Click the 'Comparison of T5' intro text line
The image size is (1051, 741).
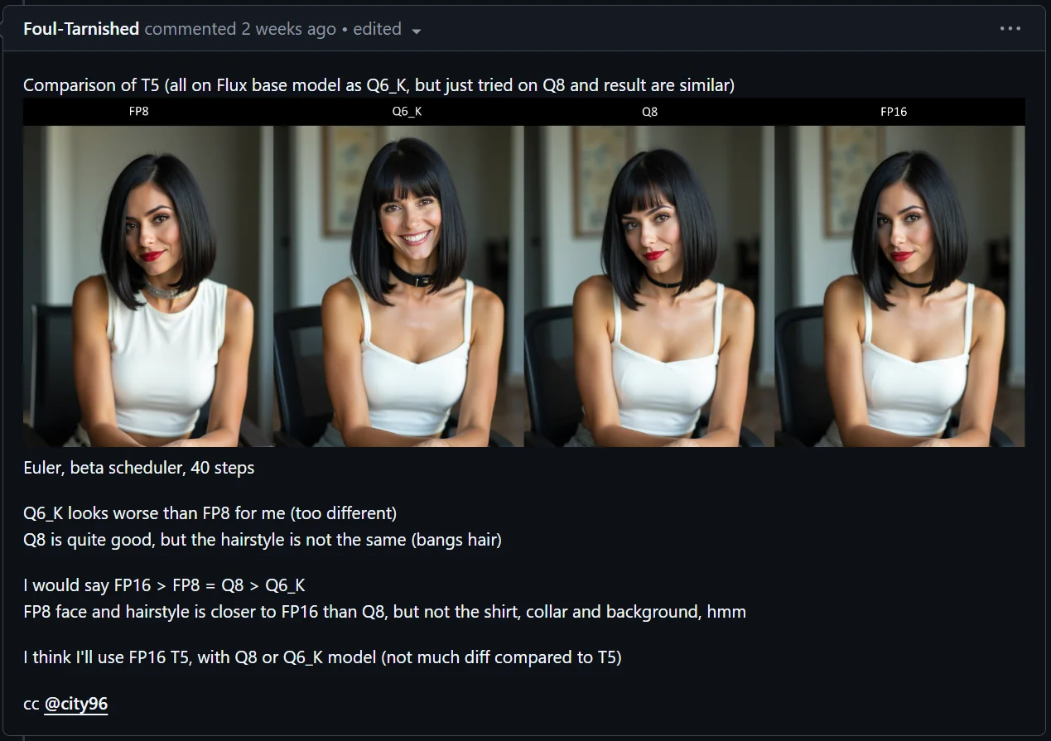coord(378,85)
